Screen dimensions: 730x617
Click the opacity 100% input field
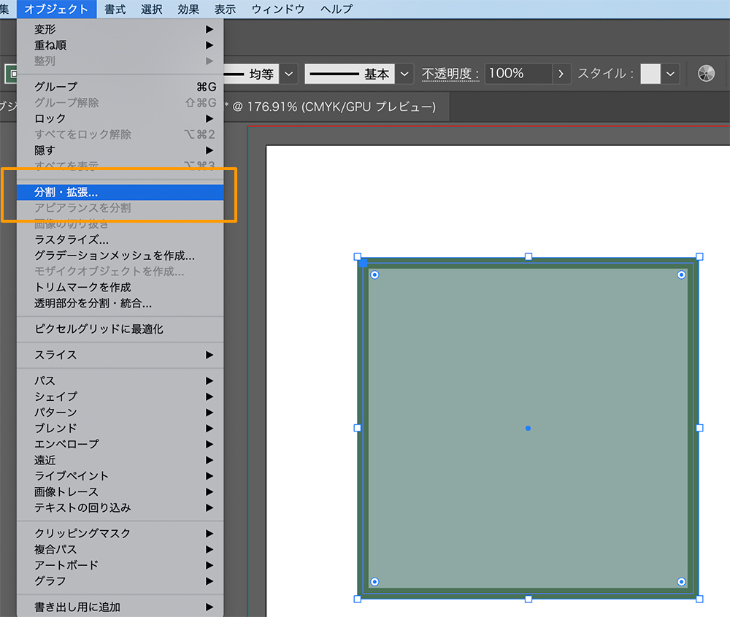(517, 74)
